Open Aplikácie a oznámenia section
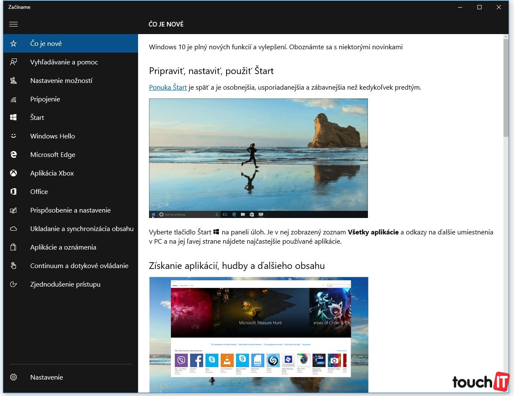 [x=63, y=247]
